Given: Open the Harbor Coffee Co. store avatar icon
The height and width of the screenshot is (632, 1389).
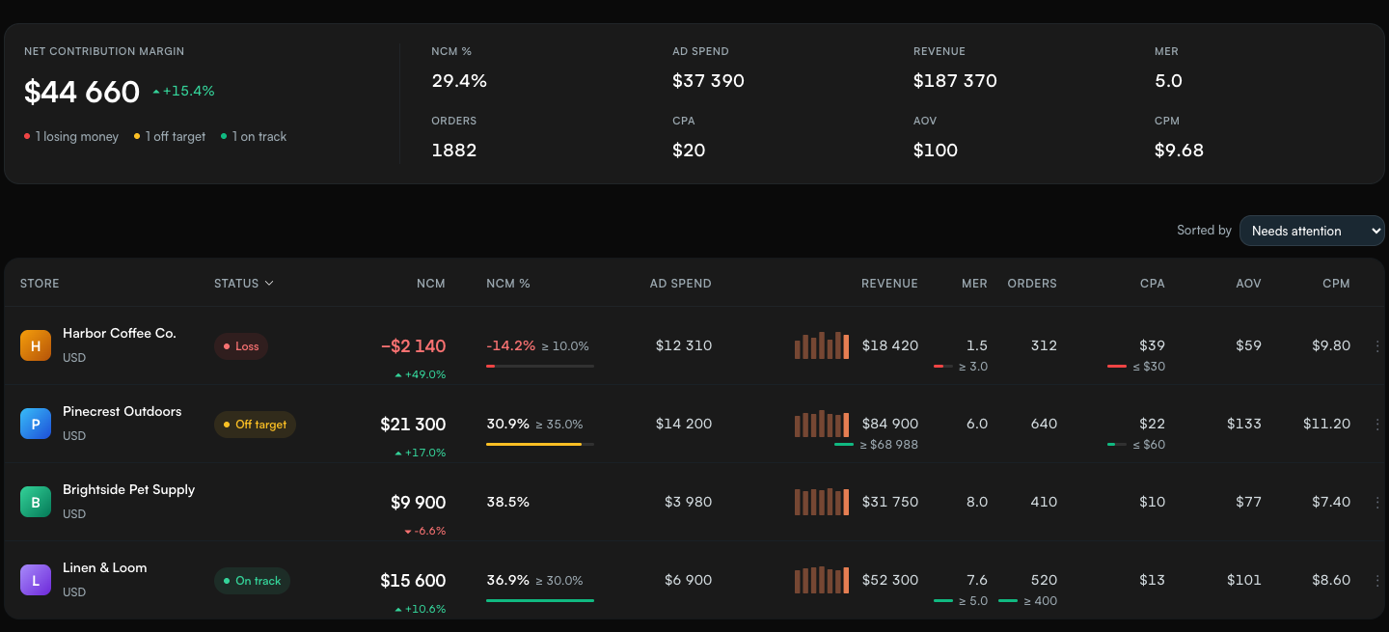Looking at the screenshot, I should click(x=36, y=345).
